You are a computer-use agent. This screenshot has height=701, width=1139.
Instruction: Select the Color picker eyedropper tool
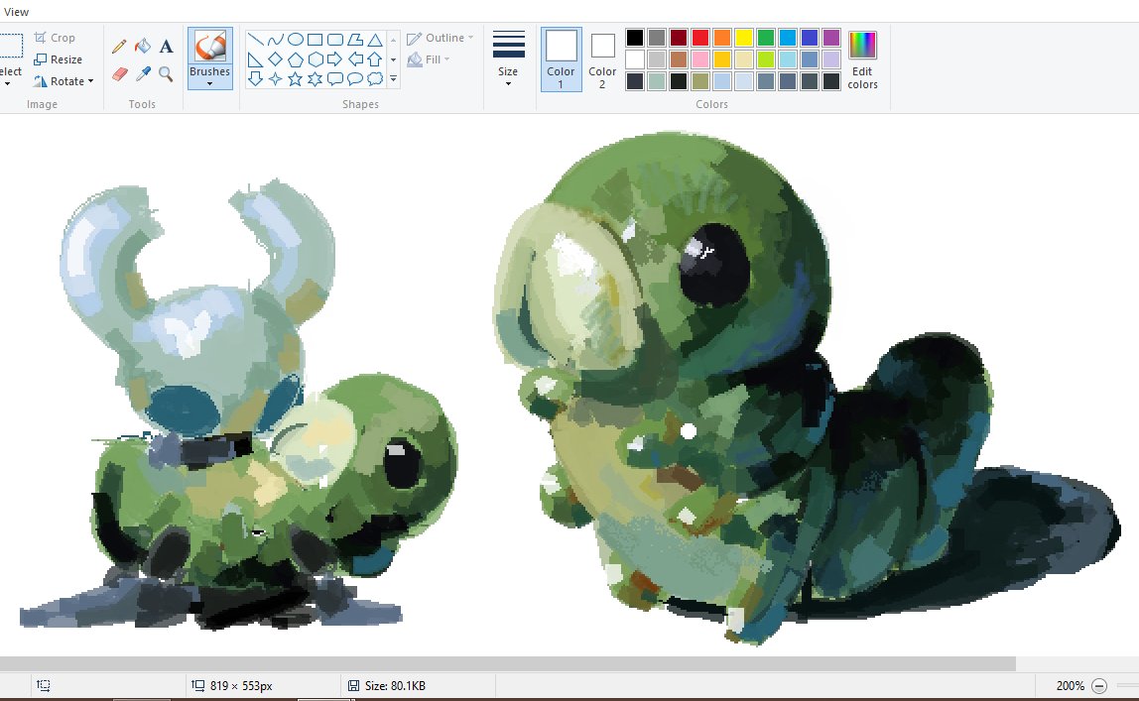[x=143, y=73]
